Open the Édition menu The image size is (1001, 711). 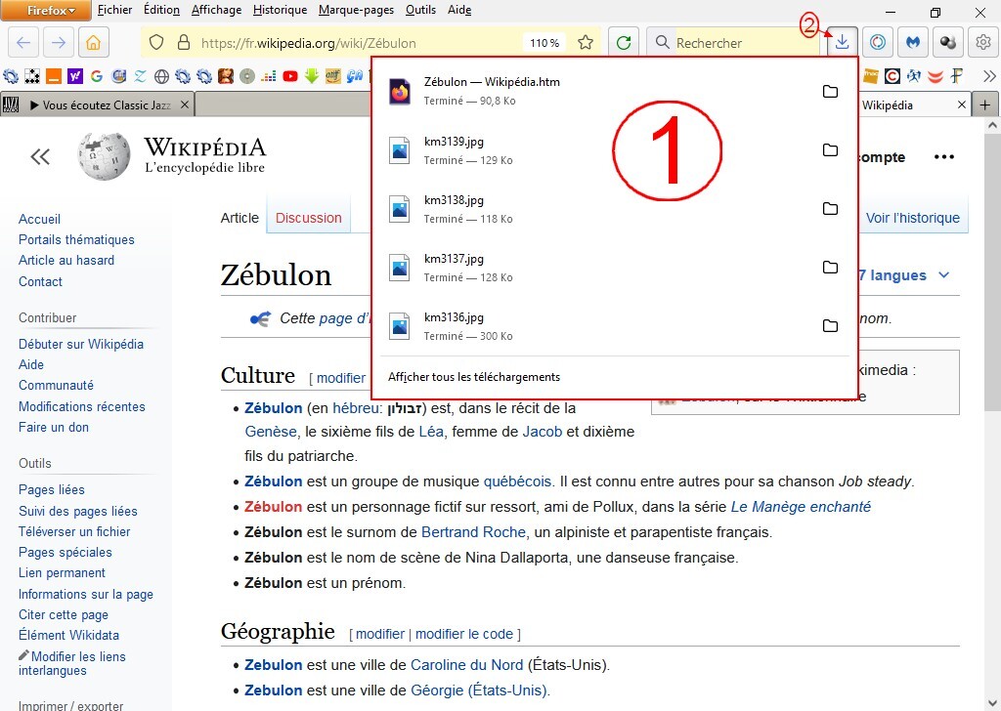(x=161, y=10)
